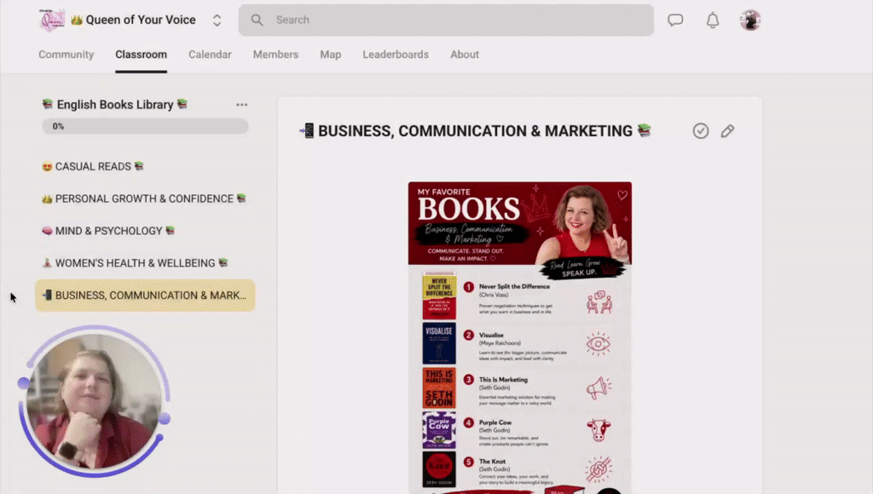Click the Purple Cow book cover

[439, 430]
